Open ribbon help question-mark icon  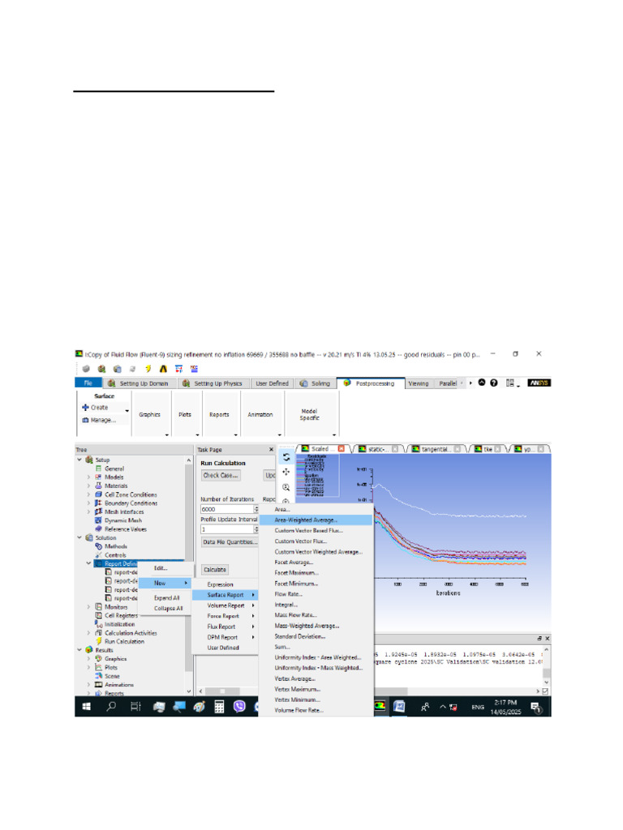494,383
